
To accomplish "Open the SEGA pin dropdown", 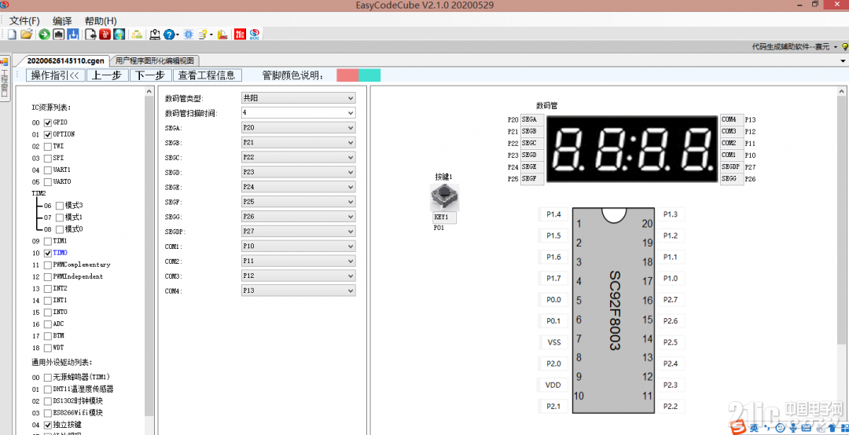I will [x=299, y=128].
